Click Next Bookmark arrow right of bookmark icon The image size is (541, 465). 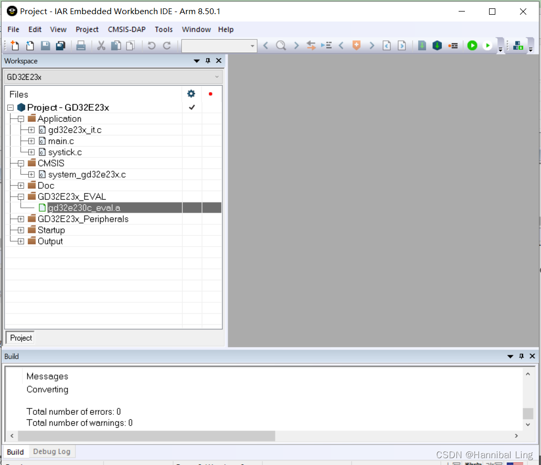pos(372,46)
